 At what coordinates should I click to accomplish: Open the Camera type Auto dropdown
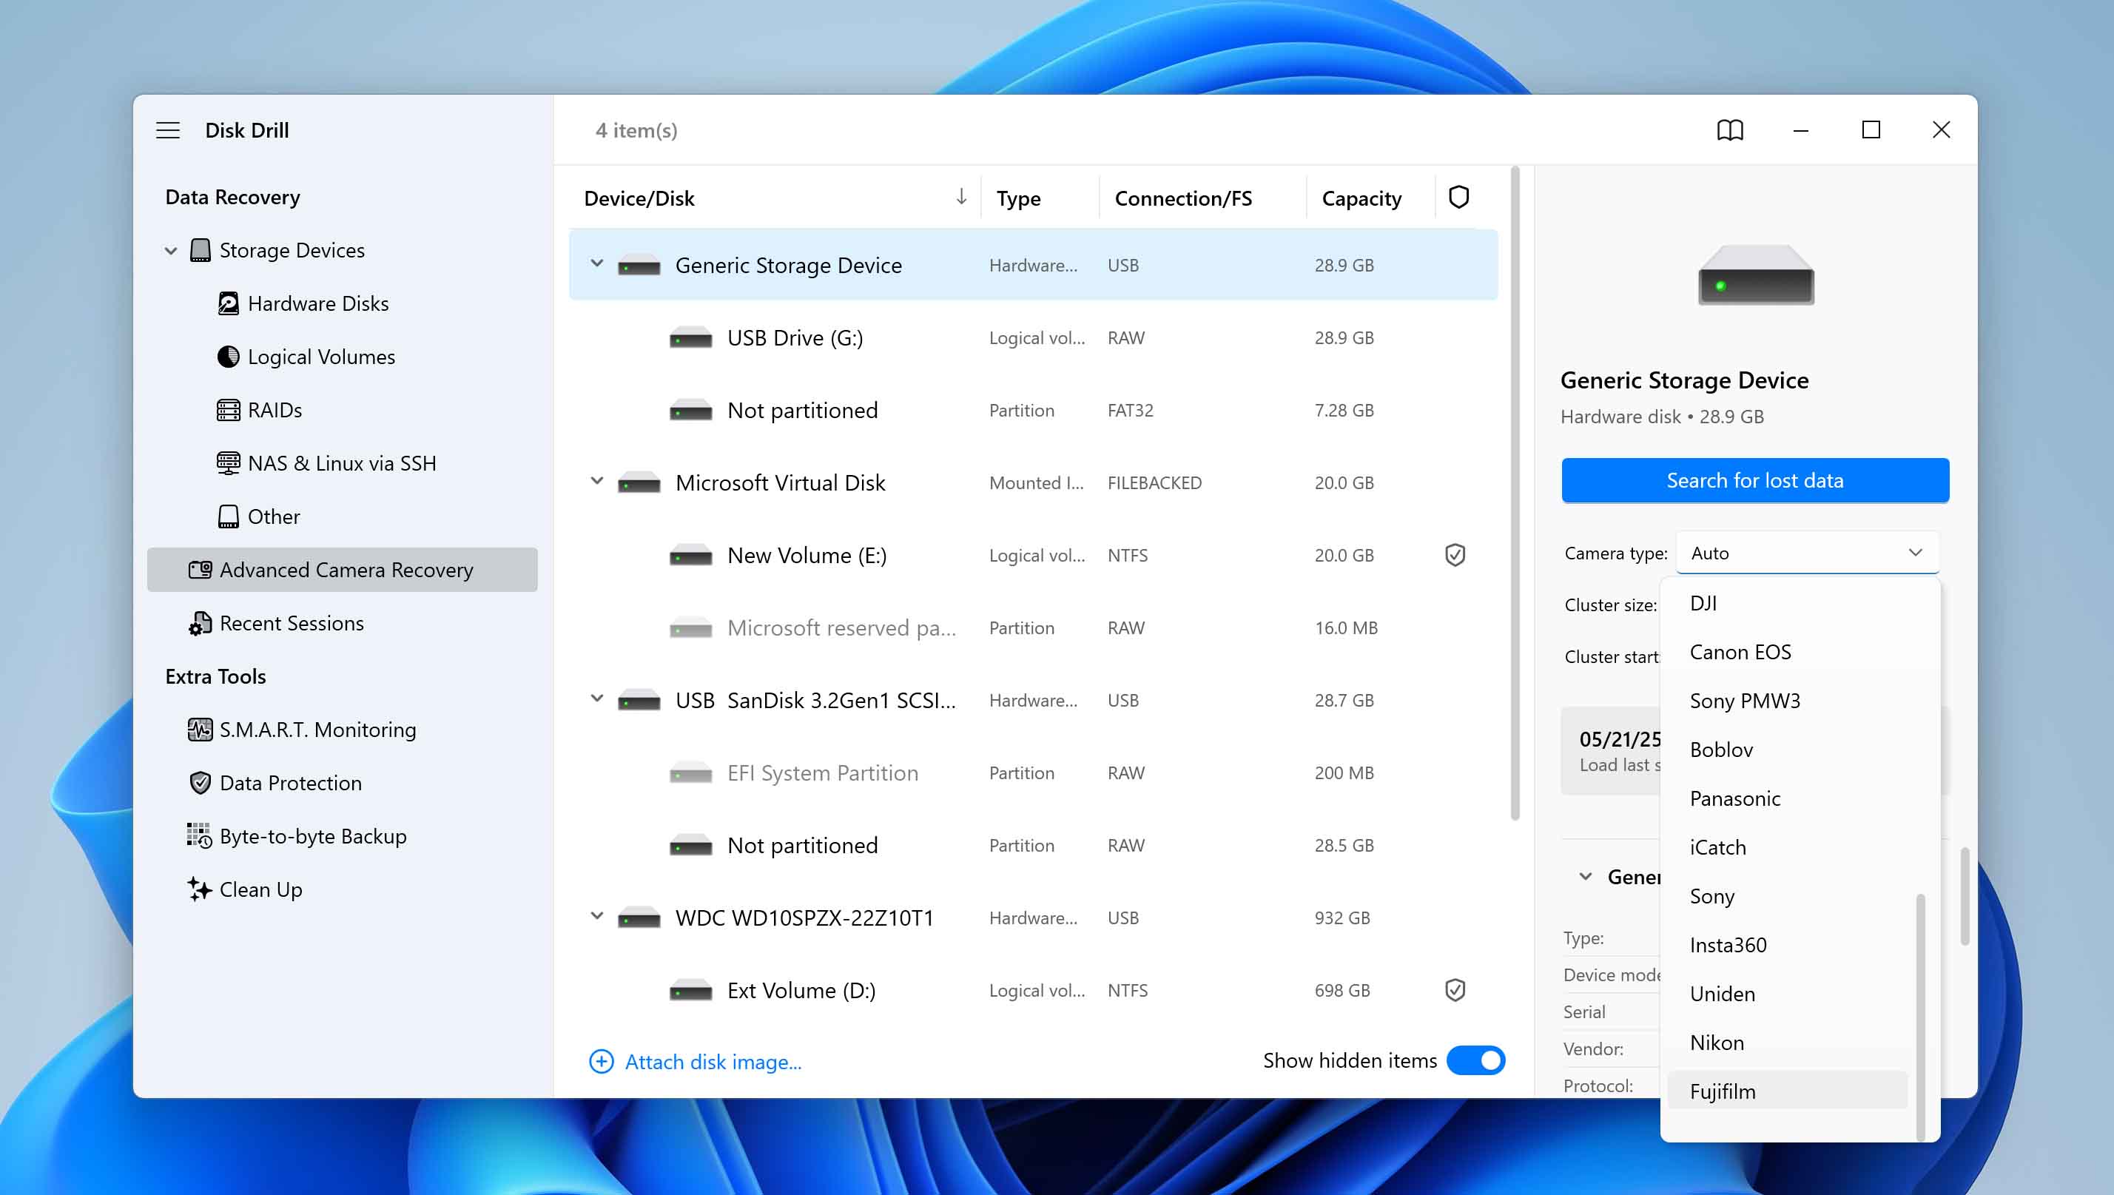click(1807, 552)
